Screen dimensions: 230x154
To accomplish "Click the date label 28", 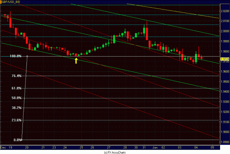I will (x=125, y=147).
